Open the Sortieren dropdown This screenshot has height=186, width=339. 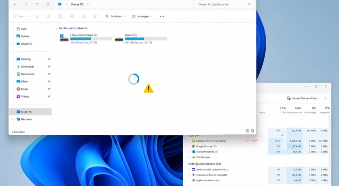click(x=115, y=16)
